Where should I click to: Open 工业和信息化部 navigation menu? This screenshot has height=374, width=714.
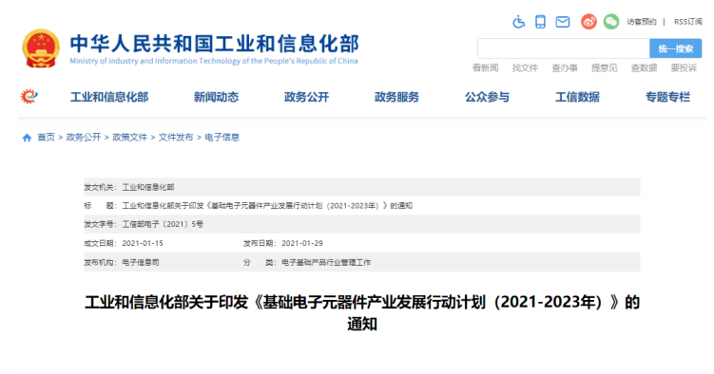(x=109, y=97)
